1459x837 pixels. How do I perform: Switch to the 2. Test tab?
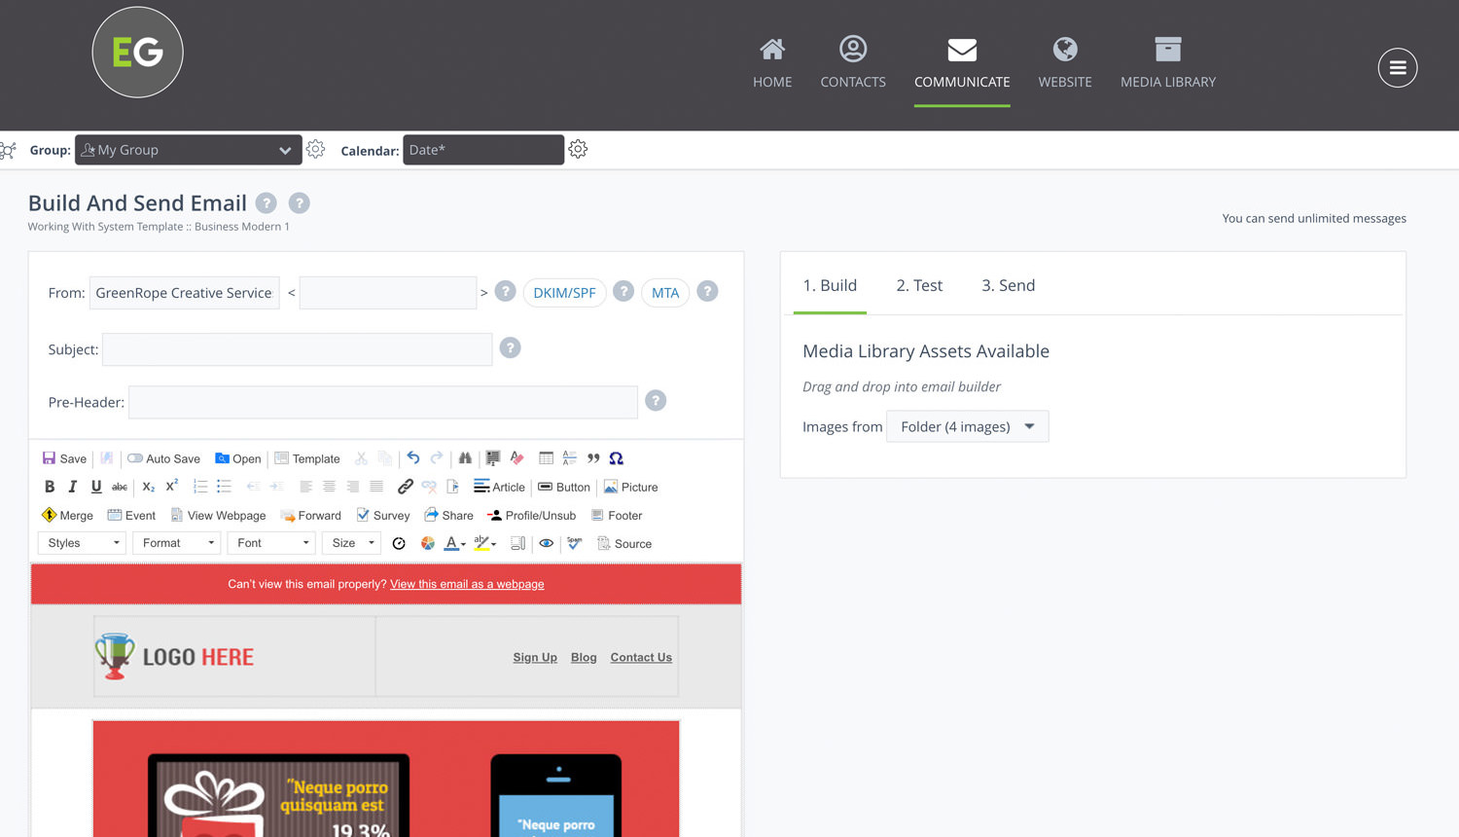click(919, 285)
